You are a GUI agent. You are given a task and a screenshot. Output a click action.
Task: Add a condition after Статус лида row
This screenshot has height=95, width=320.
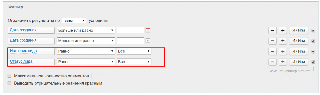tap(283, 62)
